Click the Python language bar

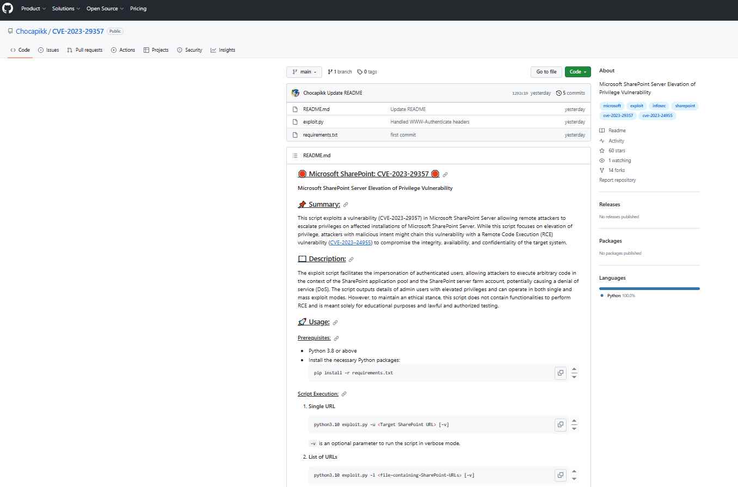point(649,288)
